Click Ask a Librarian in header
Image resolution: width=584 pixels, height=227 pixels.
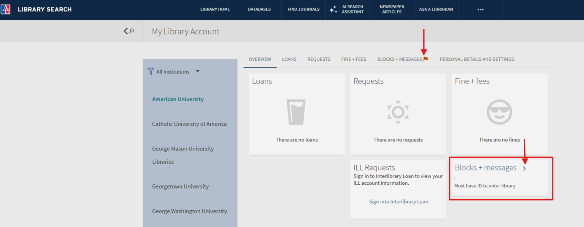[436, 9]
